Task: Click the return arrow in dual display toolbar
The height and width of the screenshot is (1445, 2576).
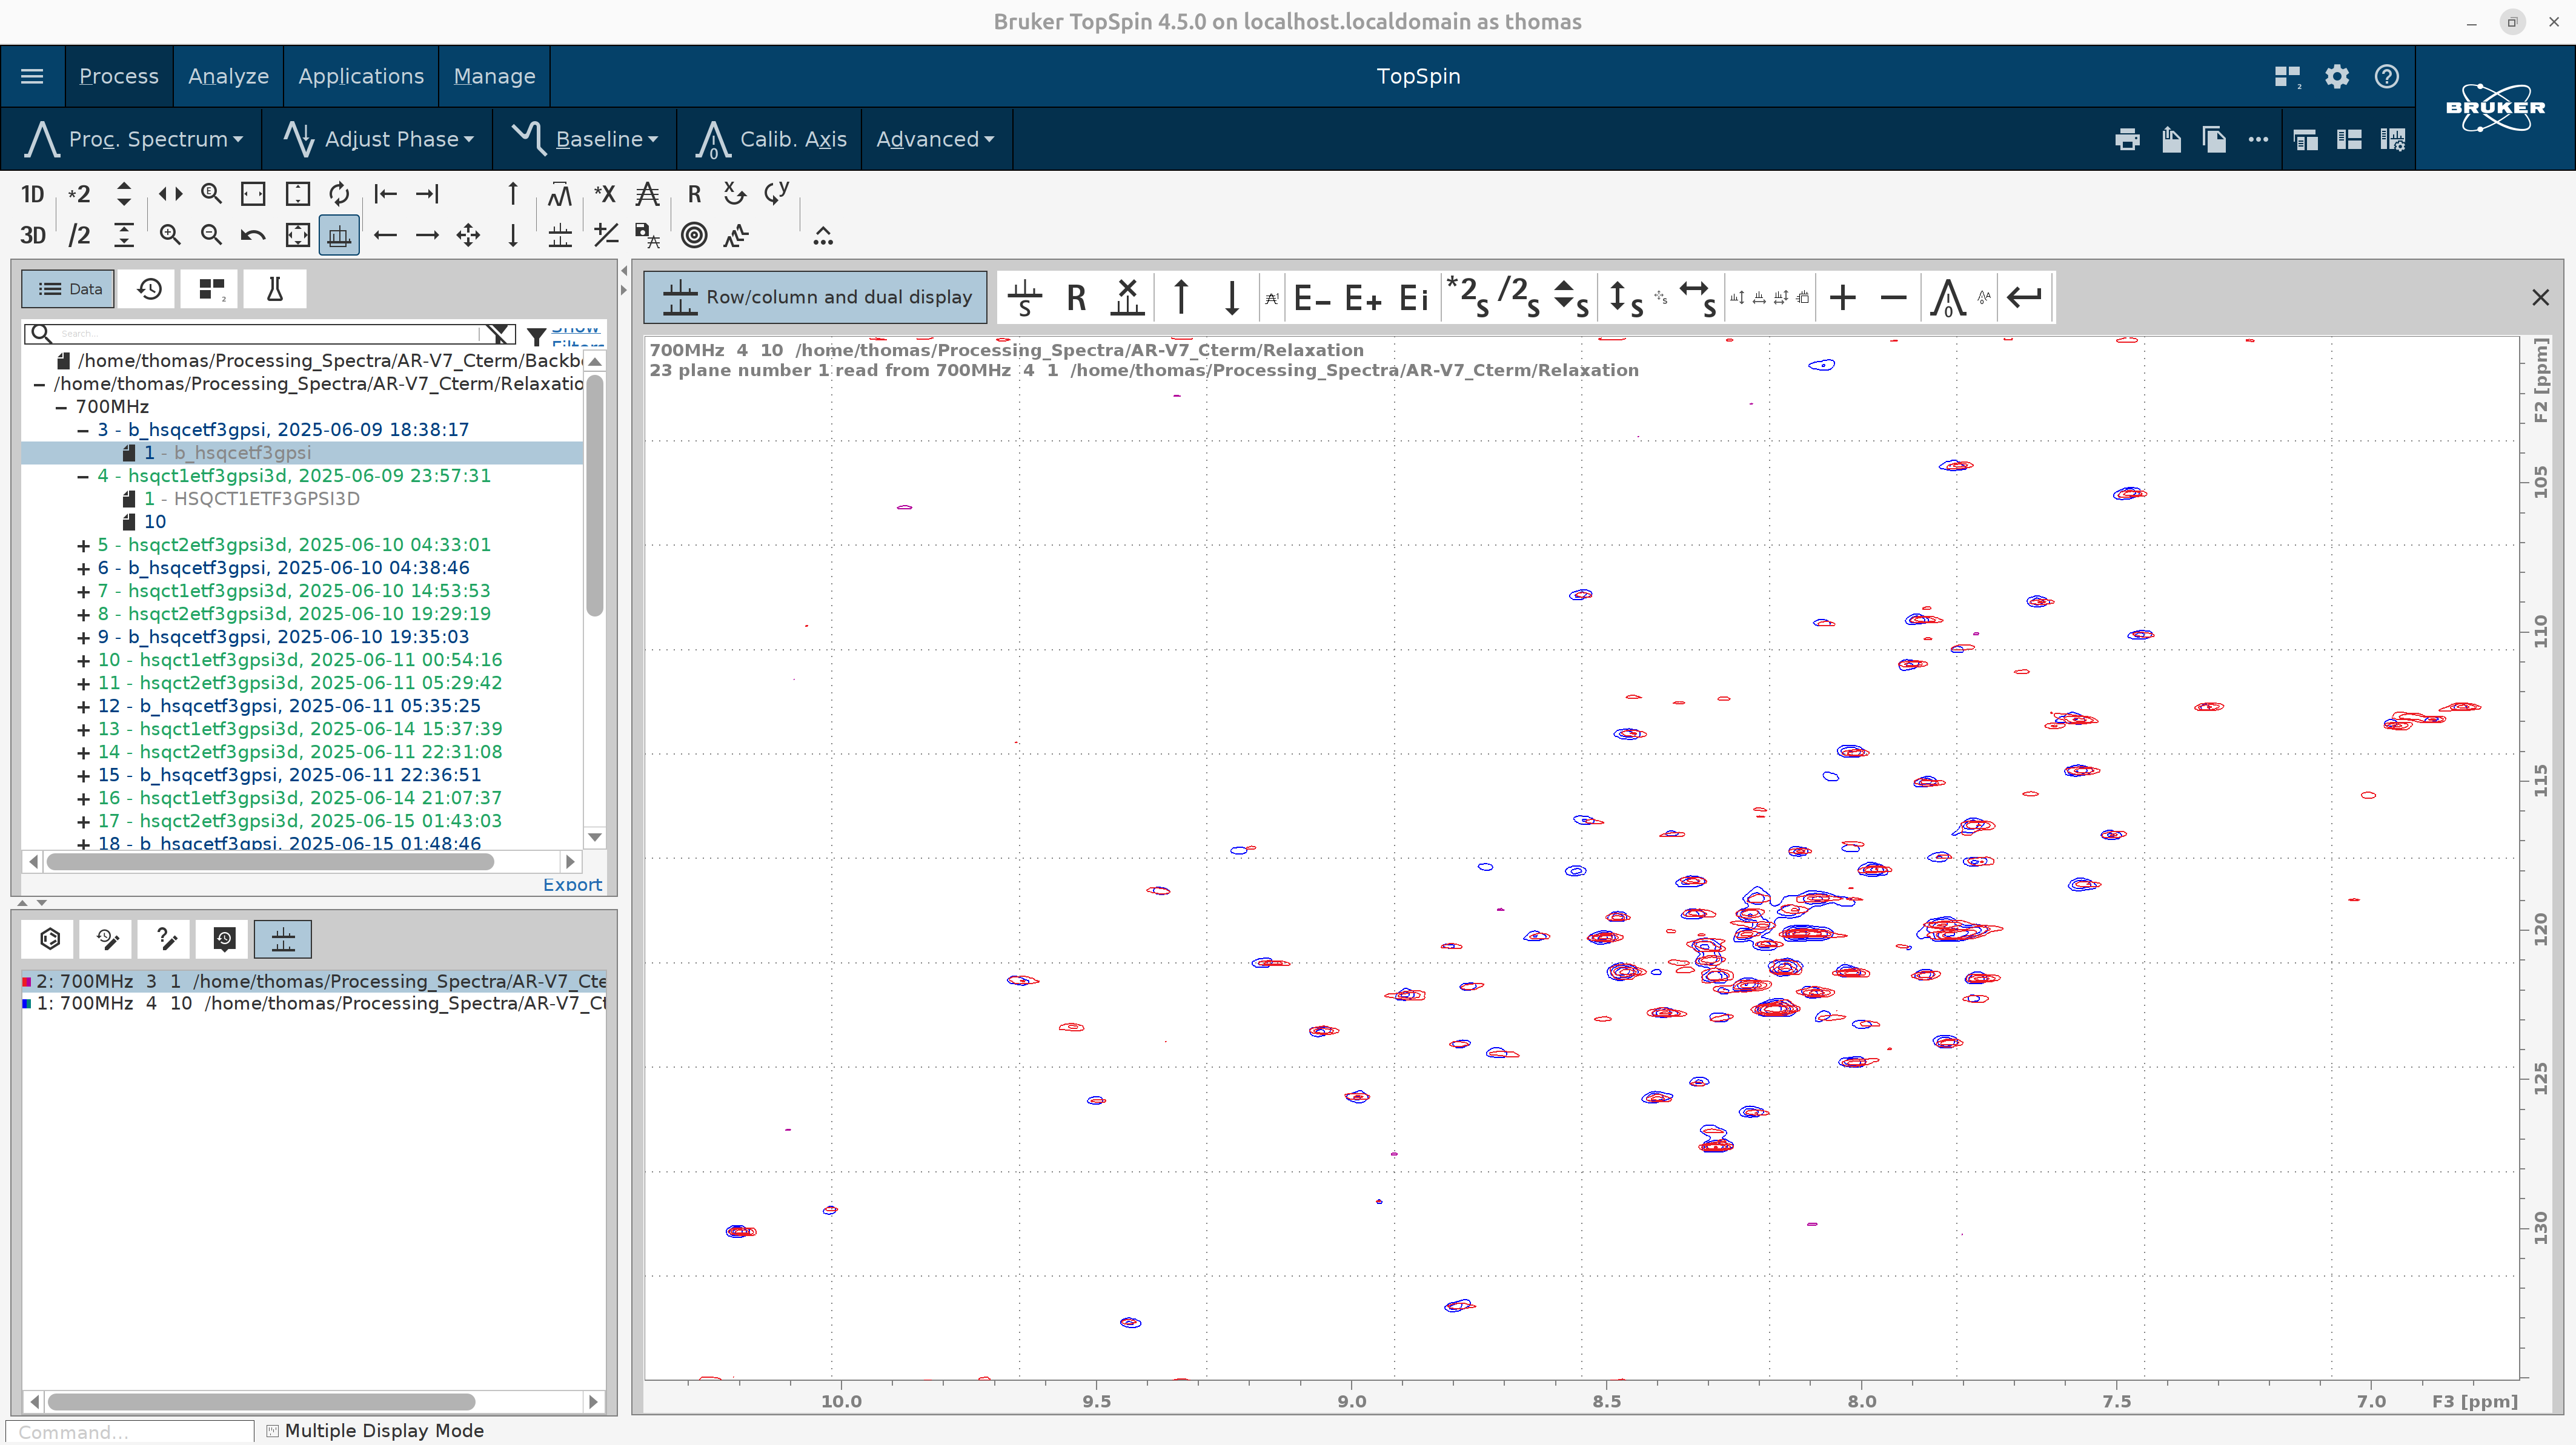Action: tap(2024, 297)
